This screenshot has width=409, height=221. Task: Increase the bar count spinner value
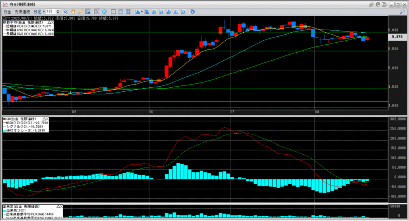click(x=59, y=11)
